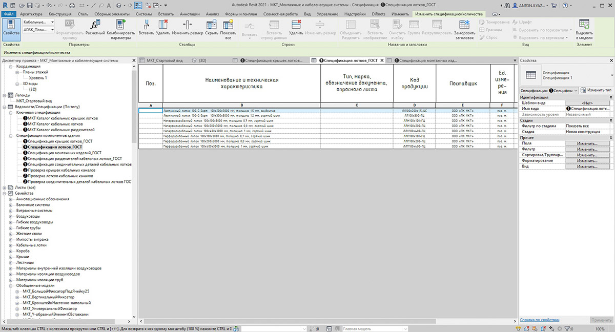Expand the Листы (все) tree node
615x332 pixels.
pos(5,188)
